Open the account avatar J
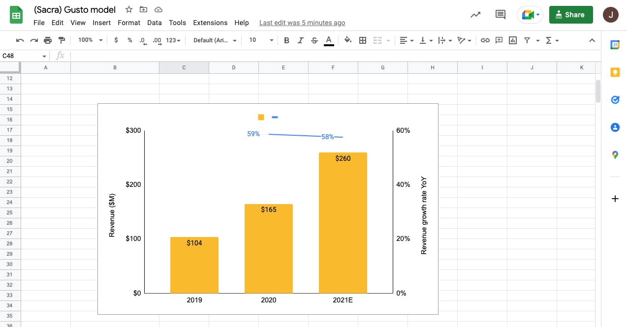The image size is (627, 327). [x=611, y=15]
